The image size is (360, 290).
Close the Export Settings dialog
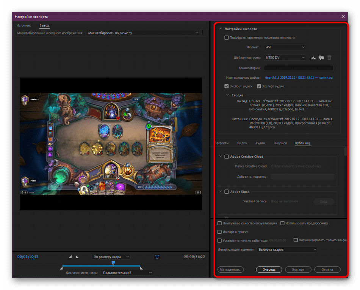[x=343, y=17]
